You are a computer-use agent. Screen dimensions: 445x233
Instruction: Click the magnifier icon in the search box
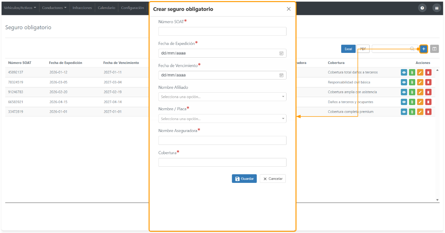click(412, 49)
